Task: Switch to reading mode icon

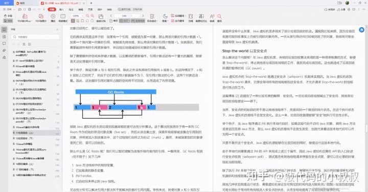Action: pyautogui.click(x=63, y=16)
